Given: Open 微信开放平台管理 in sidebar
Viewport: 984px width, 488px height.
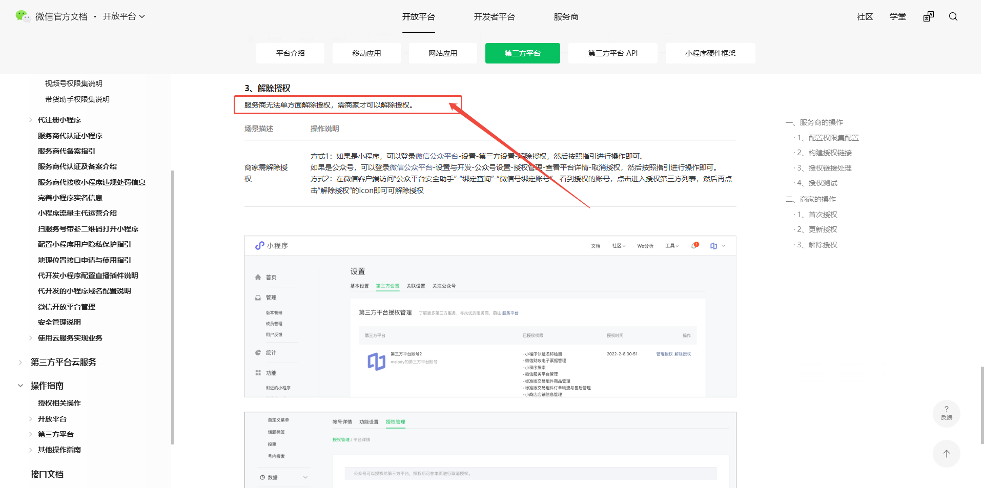Looking at the screenshot, I should (67, 307).
